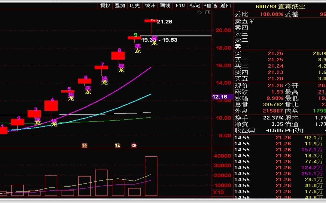Open the 历史 history view
The image size is (326, 203).
tap(135, 6)
